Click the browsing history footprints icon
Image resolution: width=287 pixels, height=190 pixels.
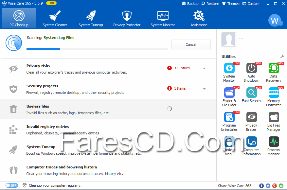[13, 170]
